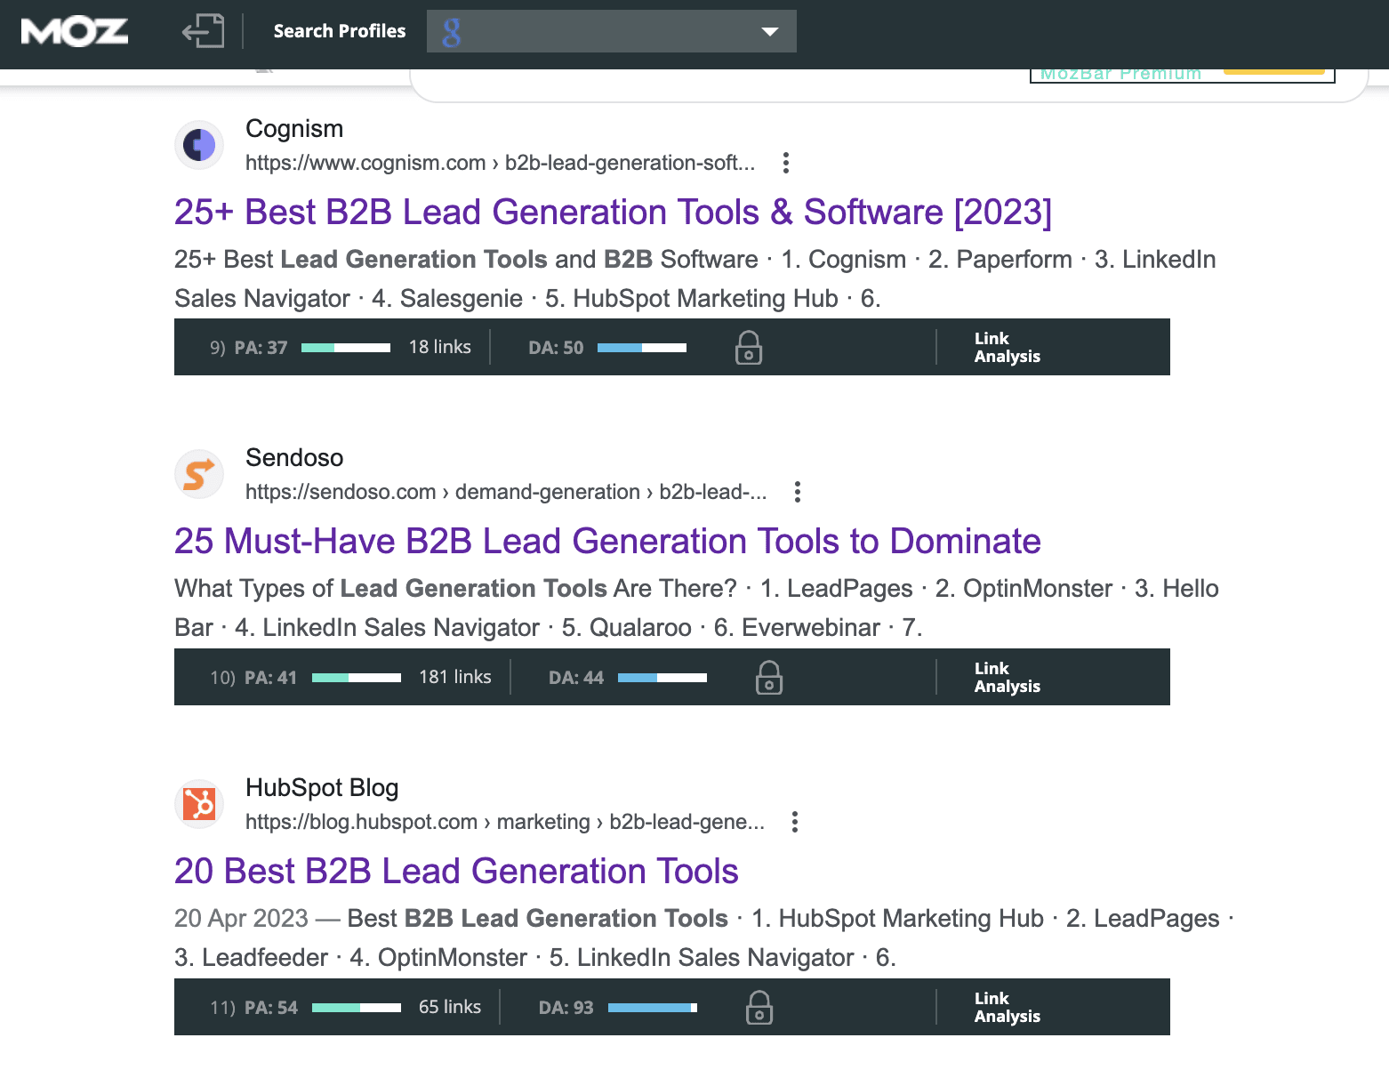This screenshot has height=1078, width=1389.
Task: Click the lock icon on the Cognism metrics bar
Action: [748, 348]
